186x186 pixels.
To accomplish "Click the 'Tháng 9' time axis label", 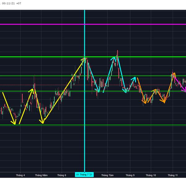I will 130,175.
